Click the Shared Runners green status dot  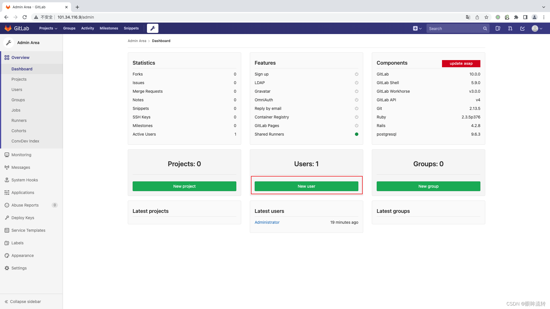tap(357, 134)
